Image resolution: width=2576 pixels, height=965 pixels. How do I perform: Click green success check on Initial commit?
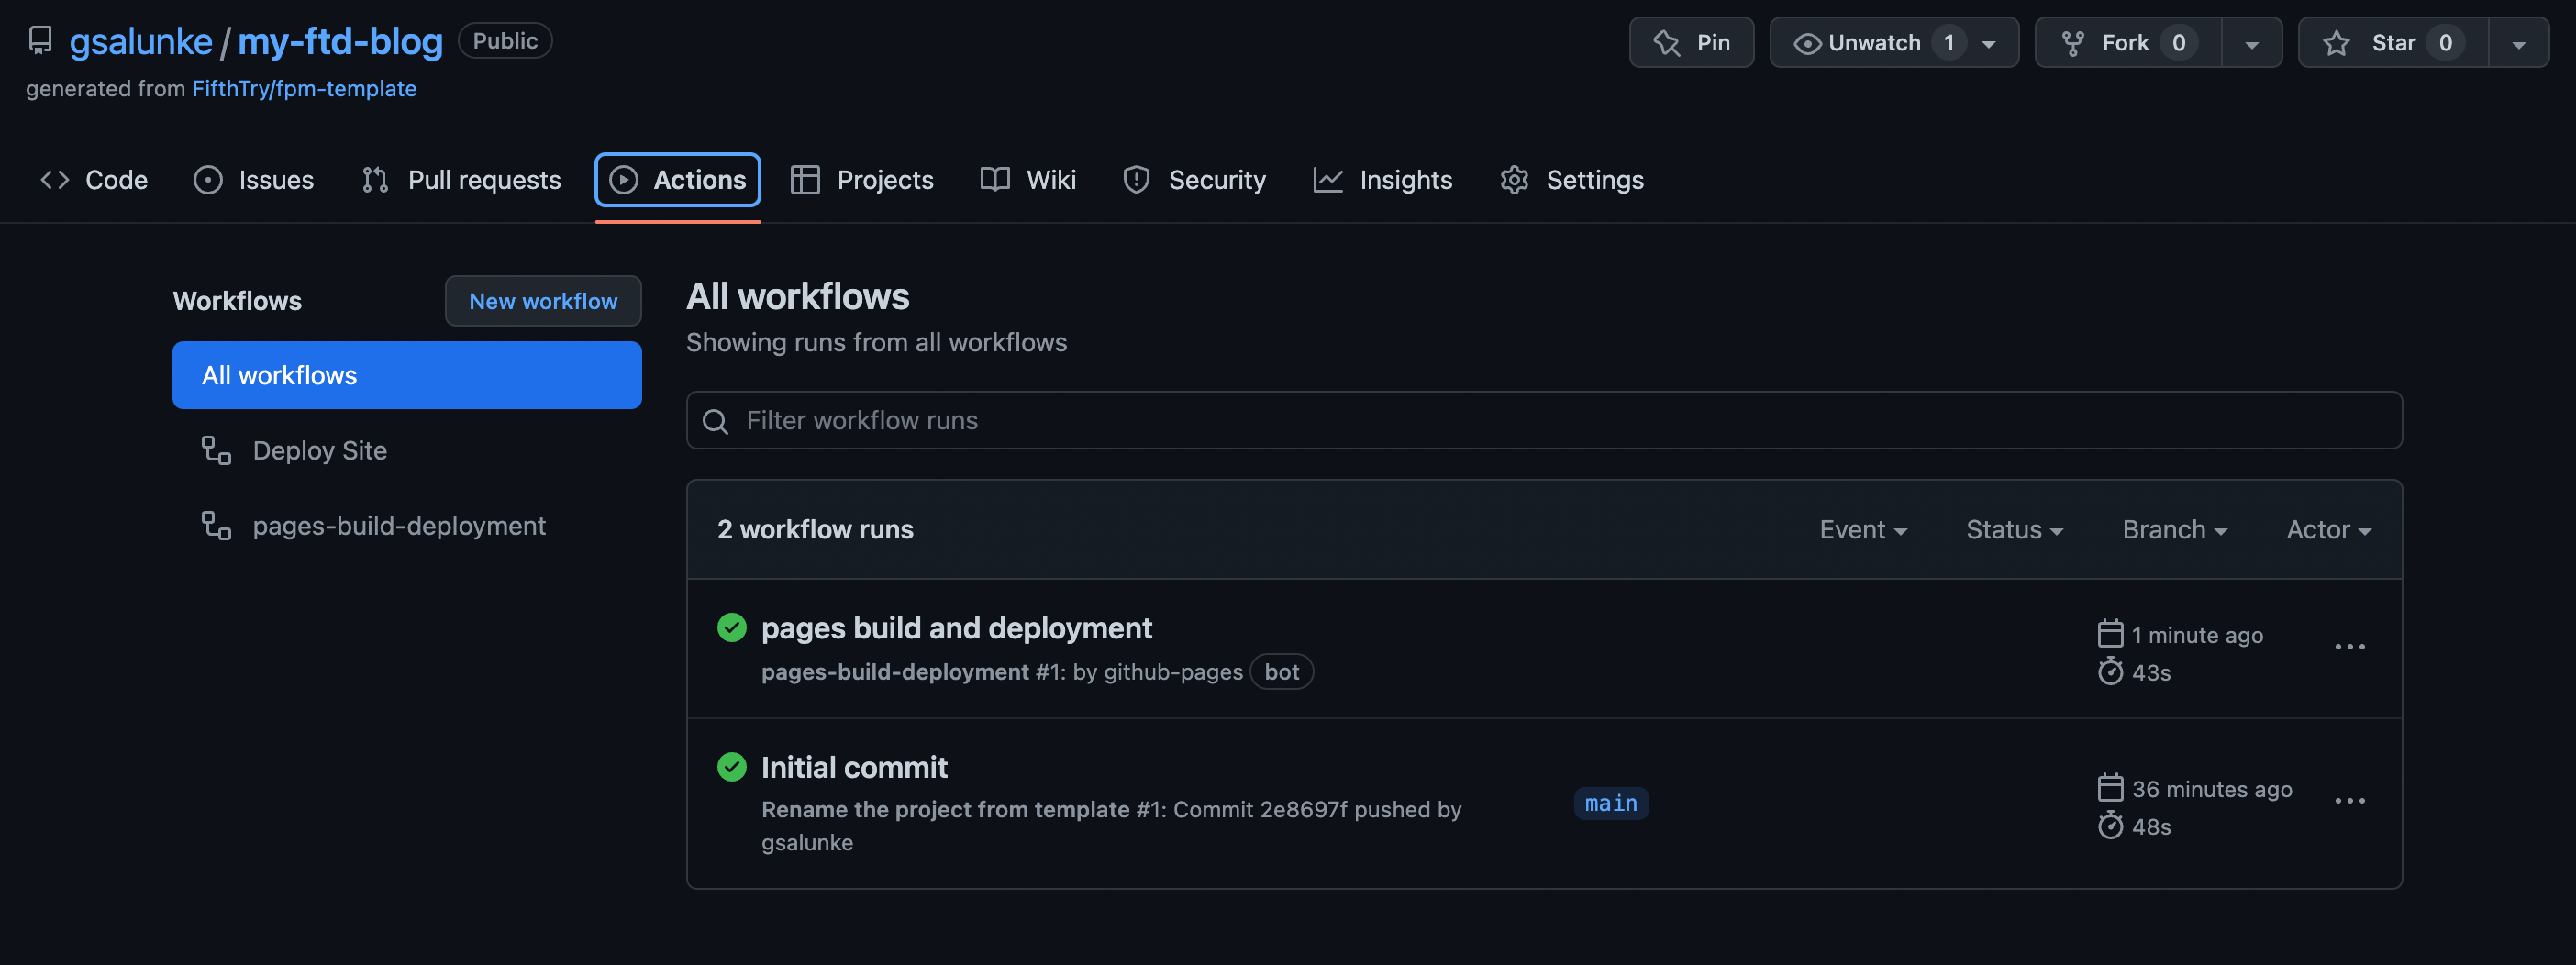click(x=732, y=767)
